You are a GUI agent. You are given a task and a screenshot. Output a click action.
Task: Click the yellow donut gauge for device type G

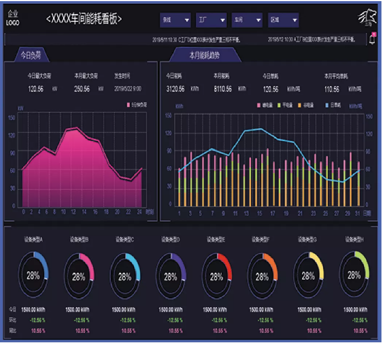click(308, 275)
